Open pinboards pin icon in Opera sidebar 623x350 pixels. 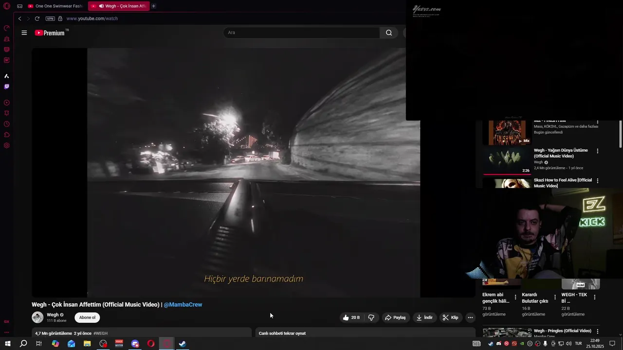pyautogui.click(x=7, y=113)
